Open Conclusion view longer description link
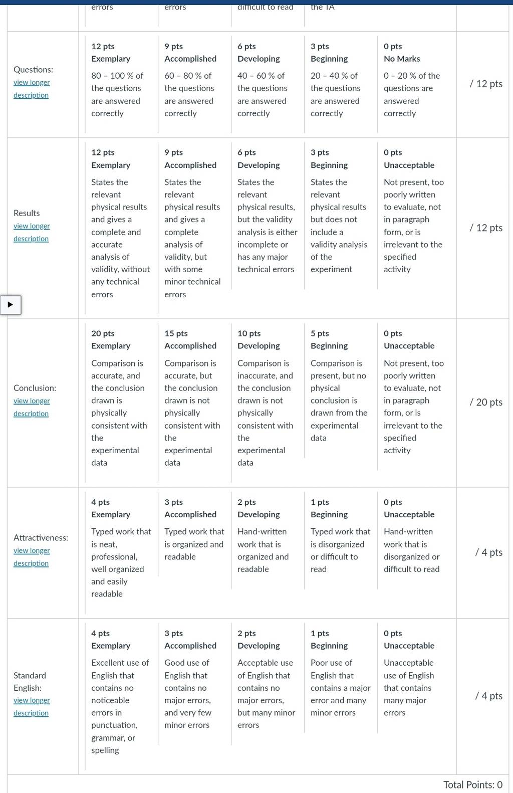This screenshot has height=793, width=513. click(x=32, y=407)
